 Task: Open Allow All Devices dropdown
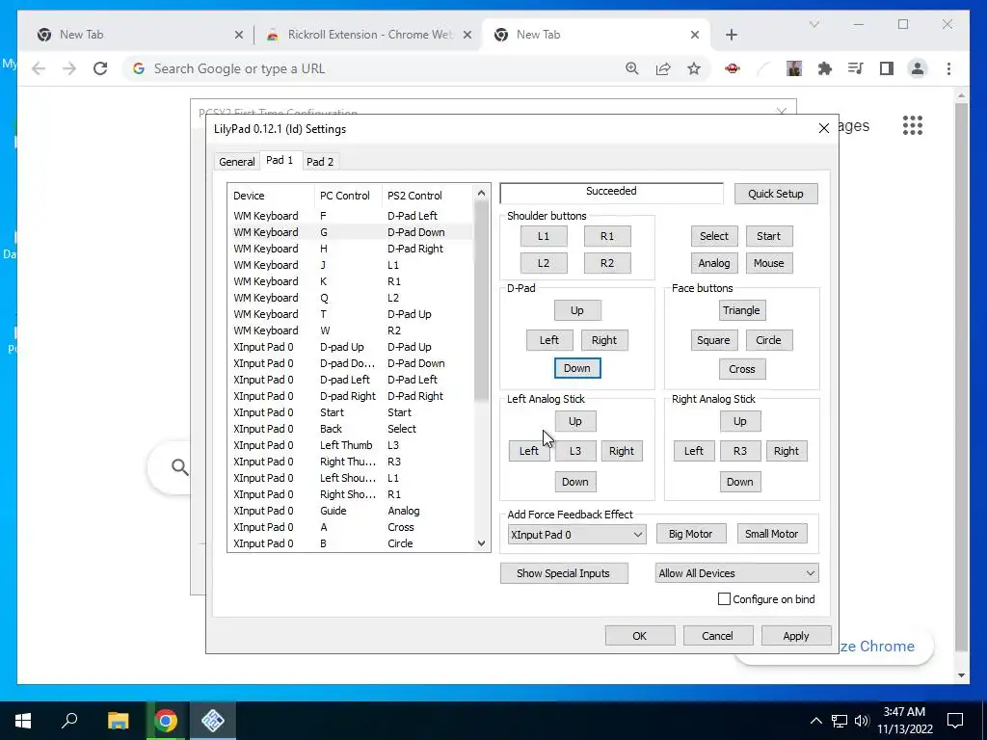736,573
